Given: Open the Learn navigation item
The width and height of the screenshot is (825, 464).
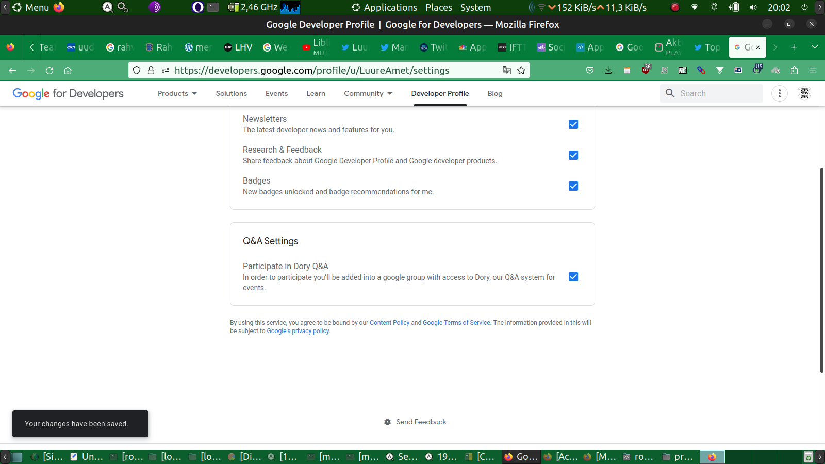Looking at the screenshot, I should point(316,93).
